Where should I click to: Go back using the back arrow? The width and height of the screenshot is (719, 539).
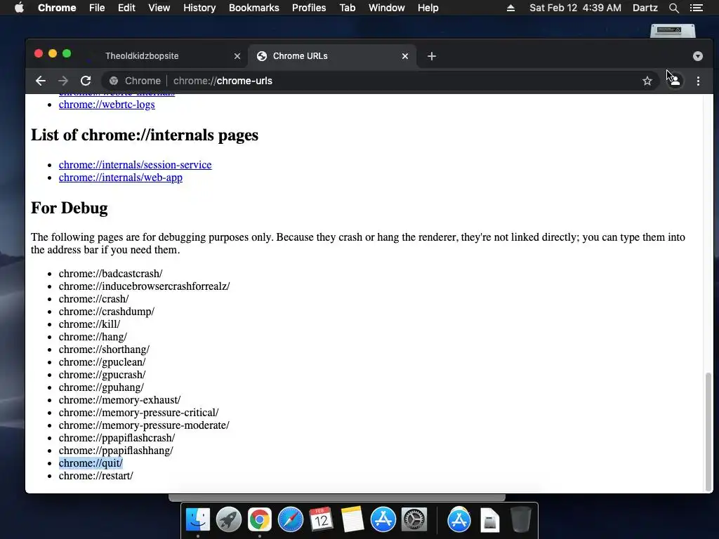point(40,81)
